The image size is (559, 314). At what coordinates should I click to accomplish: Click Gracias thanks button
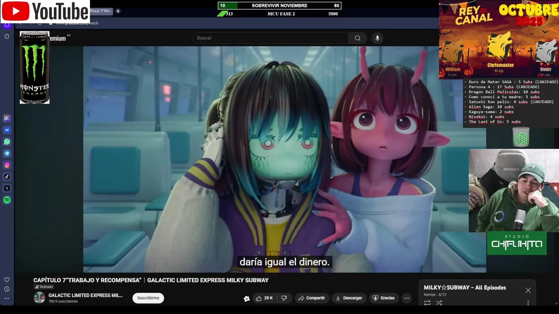coord(383,298)
